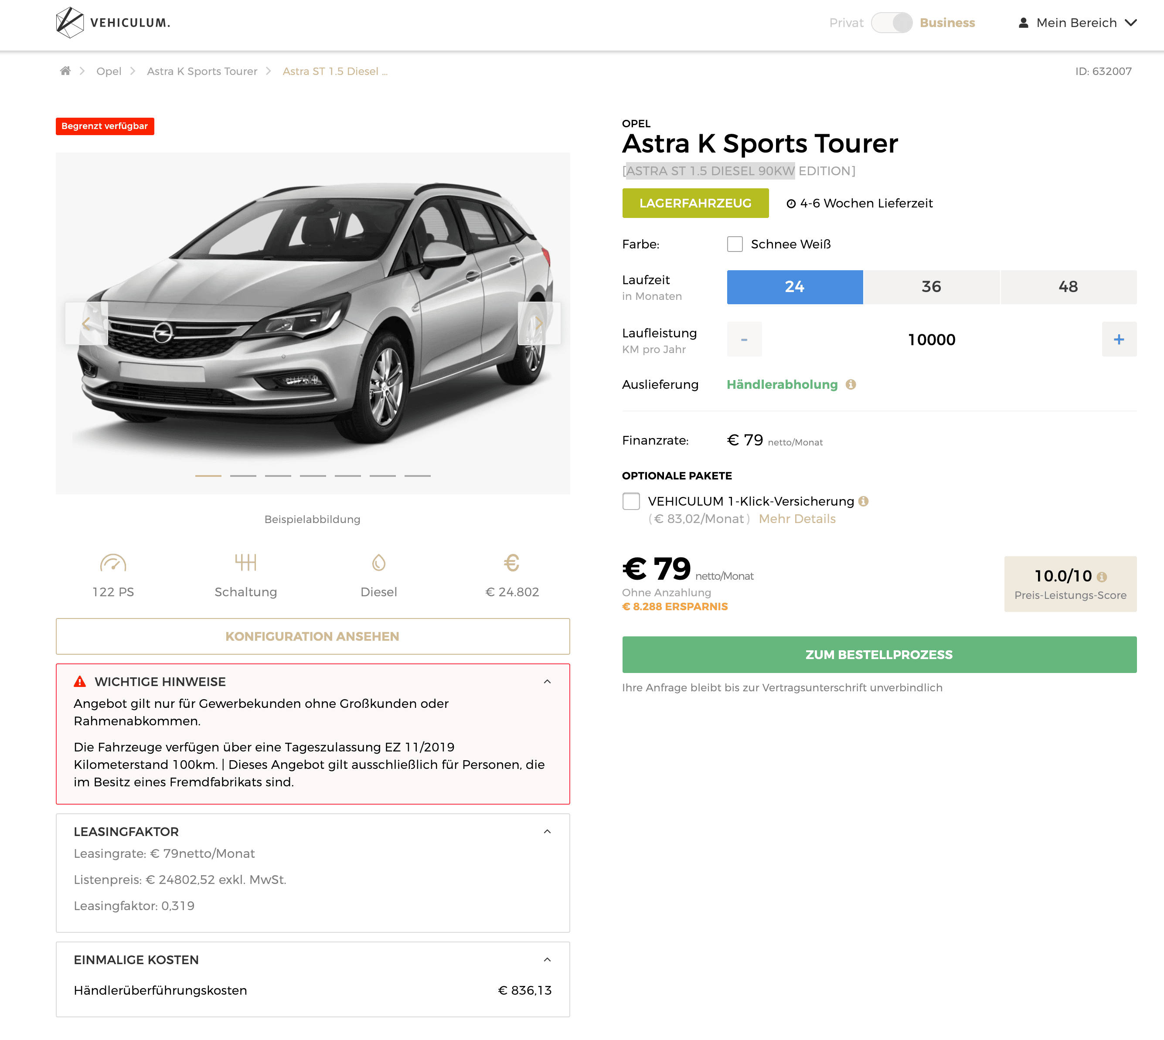Collapse the Wichtige Hinweise section
Viewport: 1164px width, 1040px height.
tap(548, 682)
